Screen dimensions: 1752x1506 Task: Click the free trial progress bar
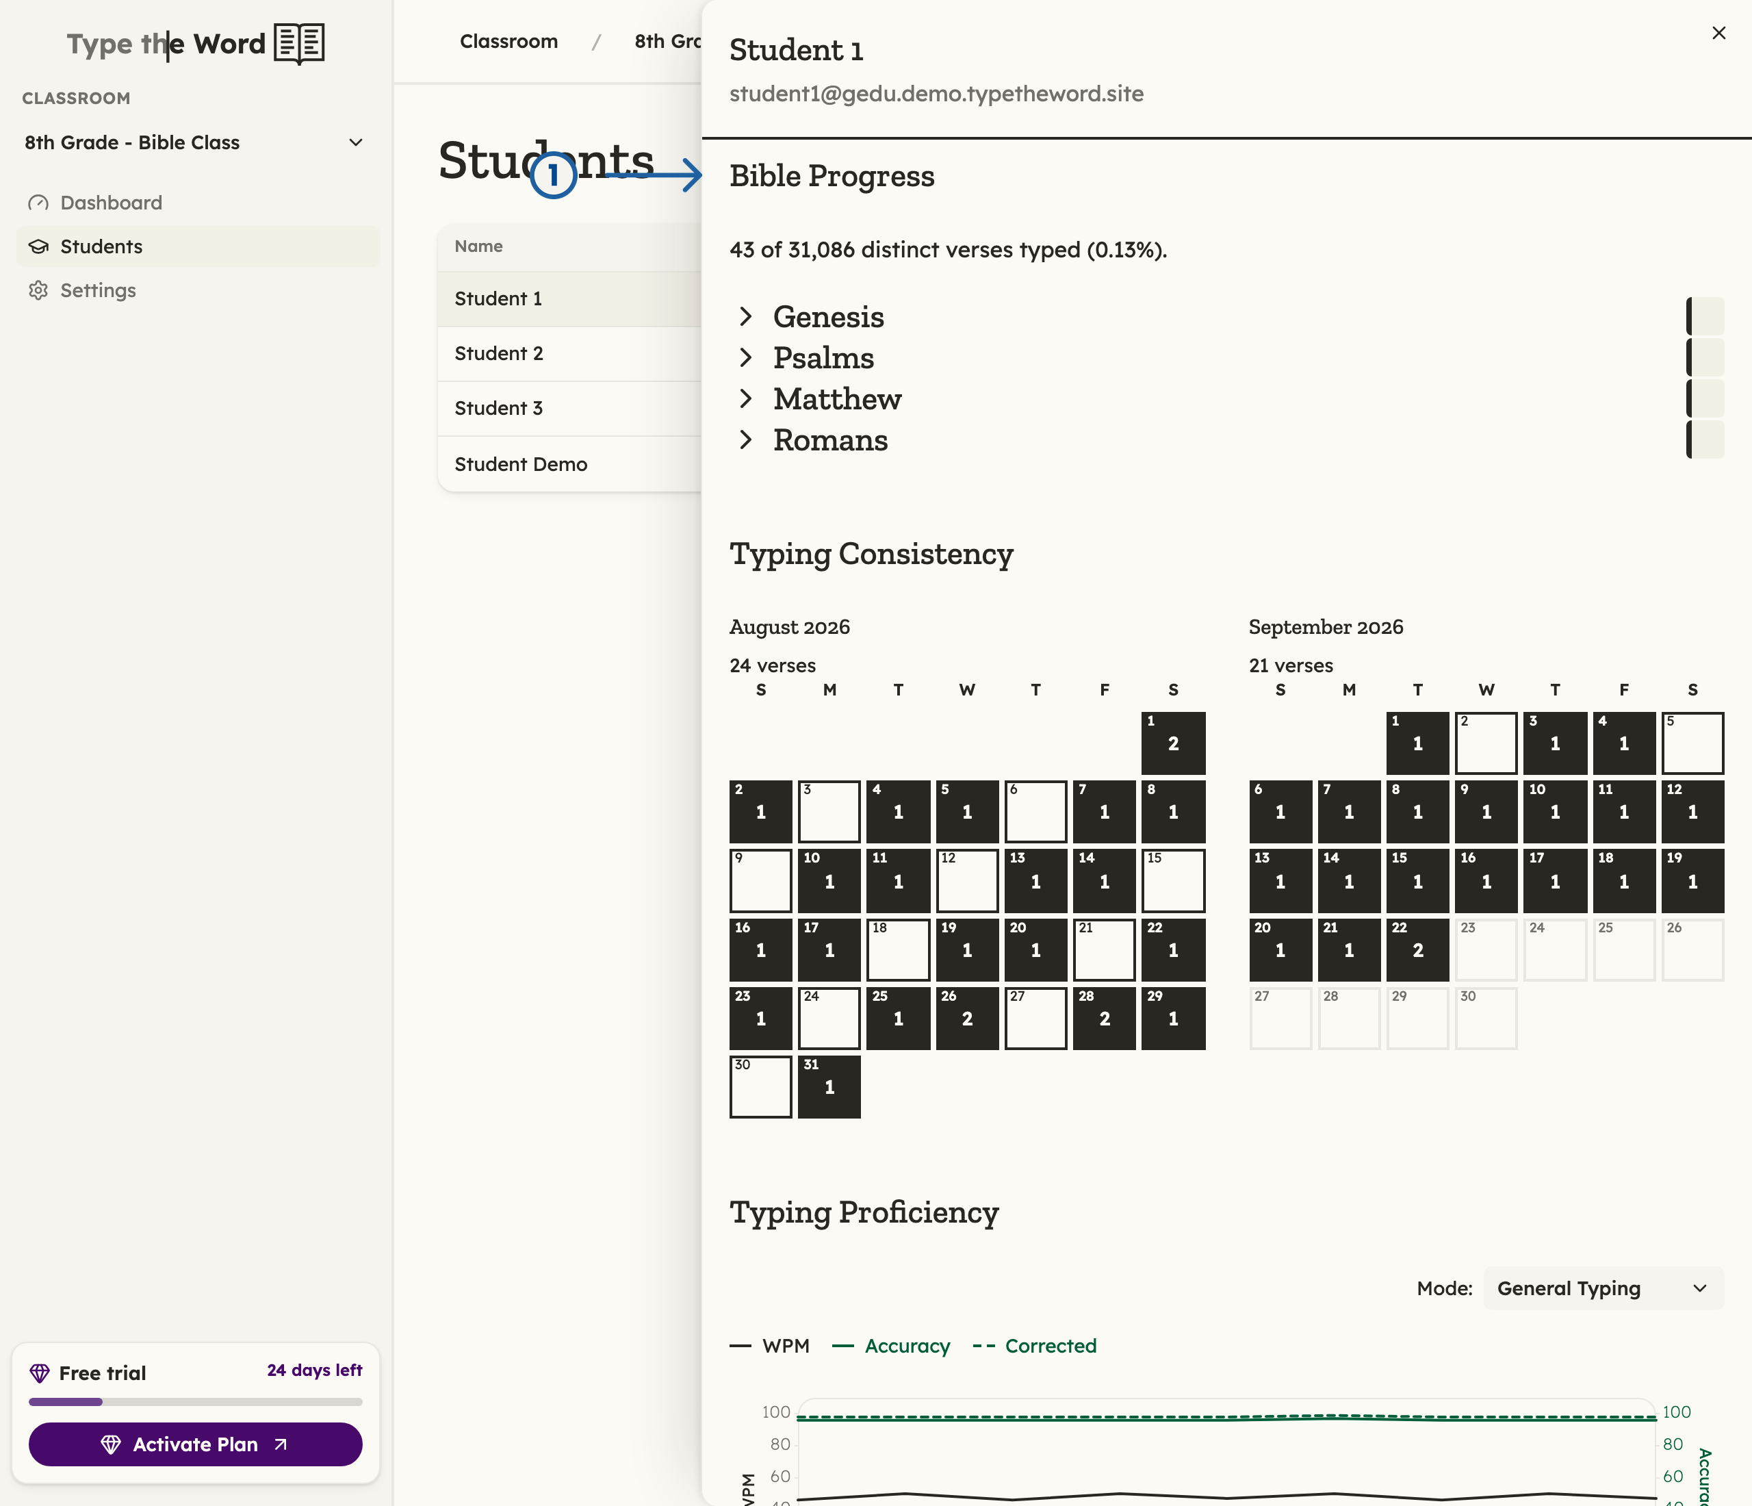[x=195, y=1402]
